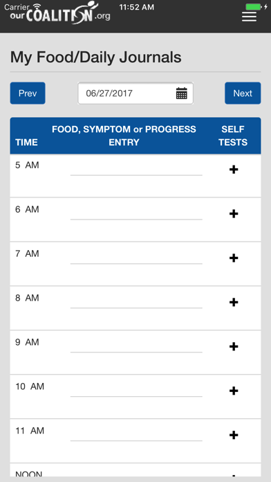Viewport: 271px width, 482px height.
Task: Focus the 9 AM food entry field
Action: 136,346
